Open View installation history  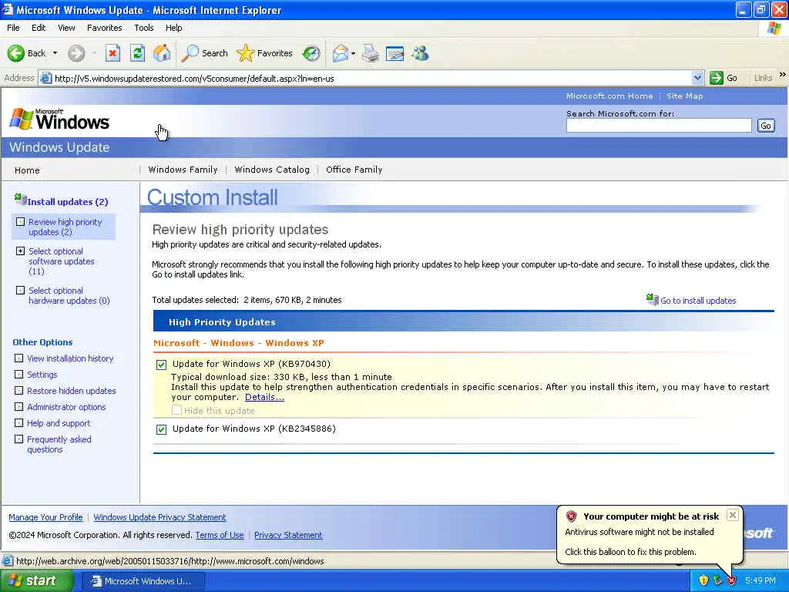pos(70,358)
